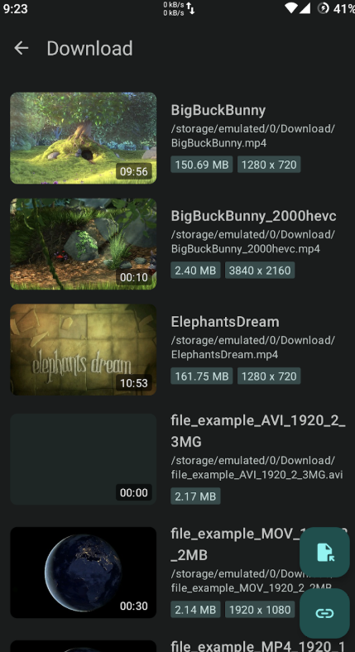This screenshot has width=355, height=652.
Task: Open the Earth globe MOV thumbnail
Action: click(x=83, y=573)
